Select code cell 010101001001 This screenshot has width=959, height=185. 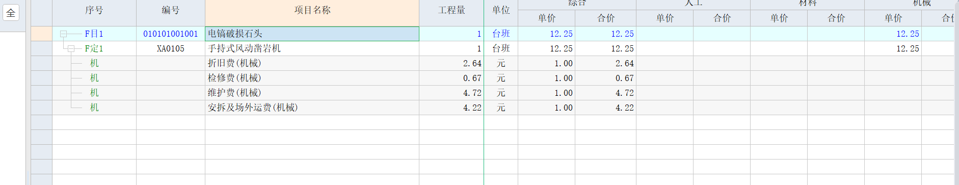(171, 34)
